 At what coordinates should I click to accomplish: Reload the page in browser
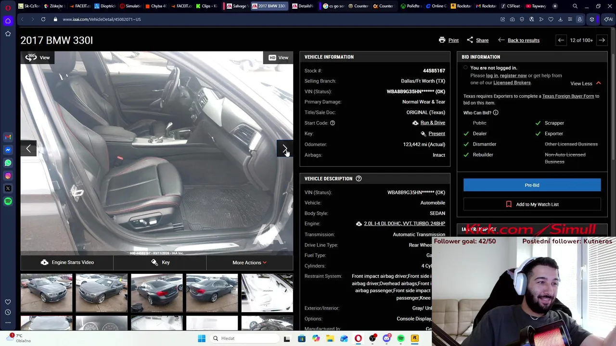(x=43, y=19)
